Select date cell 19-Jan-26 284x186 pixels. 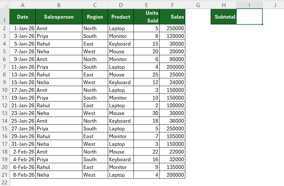[23, 98]
